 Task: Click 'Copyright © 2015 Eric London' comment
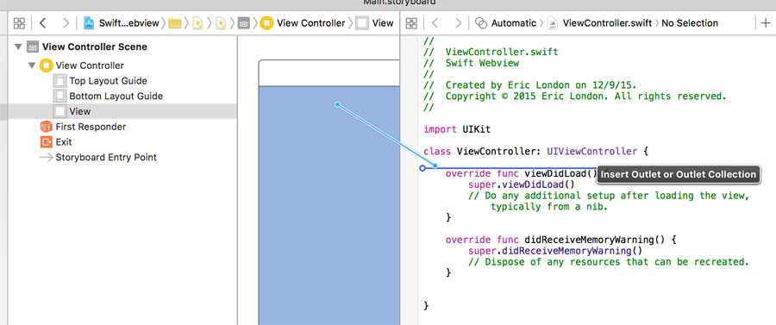[x=574, y=96]
